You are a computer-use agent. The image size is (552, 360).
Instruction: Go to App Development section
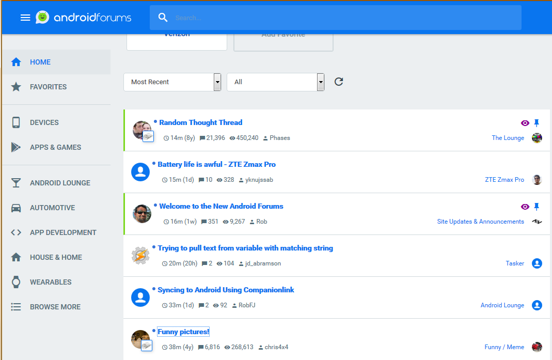[63, 232]
